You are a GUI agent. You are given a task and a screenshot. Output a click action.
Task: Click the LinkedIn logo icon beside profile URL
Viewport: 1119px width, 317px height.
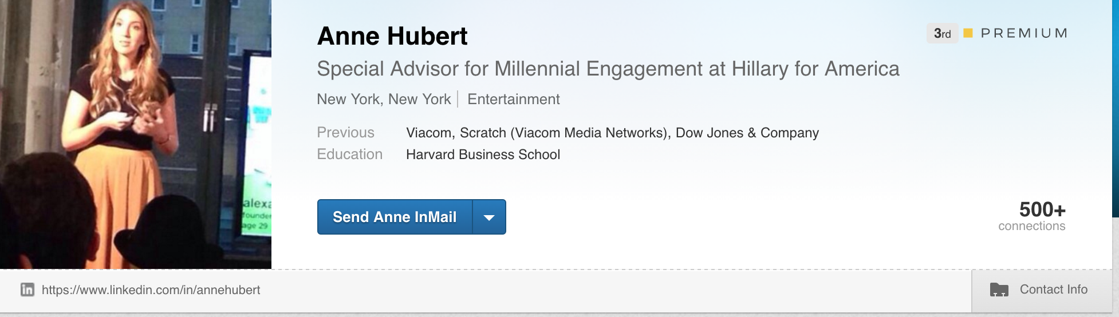pyautogui.click(x=27, y=290)
